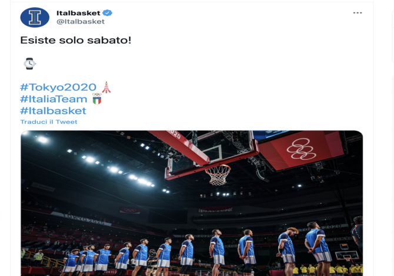
Task: Click the yellow-jersey players in the photo corner
Action: click(328, 270)
